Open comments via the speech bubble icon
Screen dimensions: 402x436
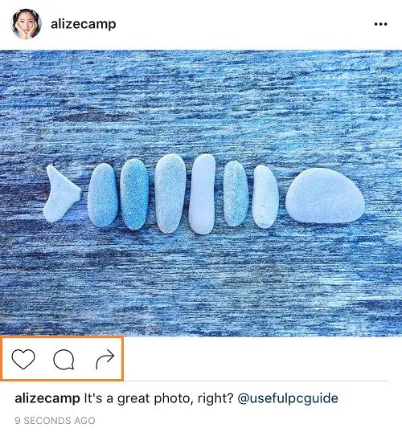click(x=64, y=359)
